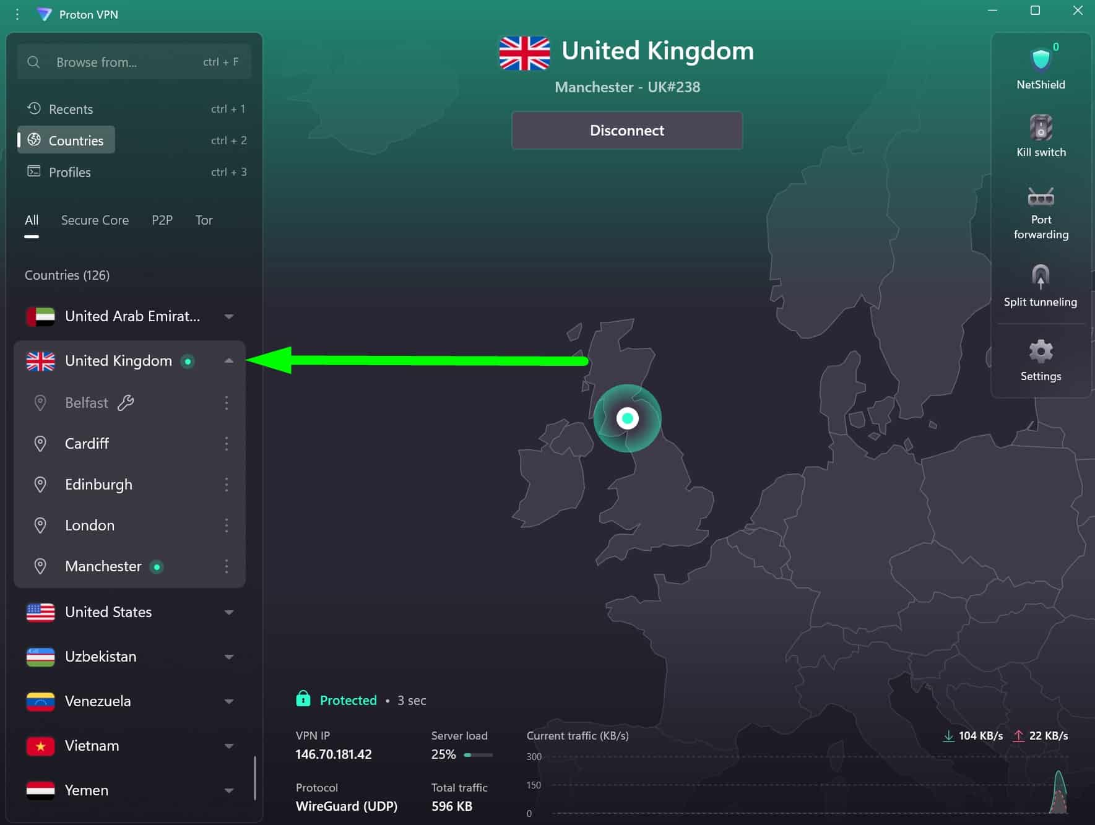The width and height of the screenshot is (1095, 825).
Task: Click the London location pin icon
Action: 40,525
